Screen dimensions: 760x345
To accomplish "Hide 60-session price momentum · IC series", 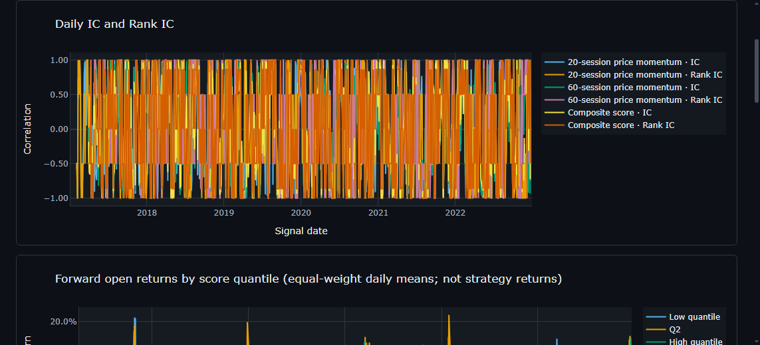I will 622,87.
